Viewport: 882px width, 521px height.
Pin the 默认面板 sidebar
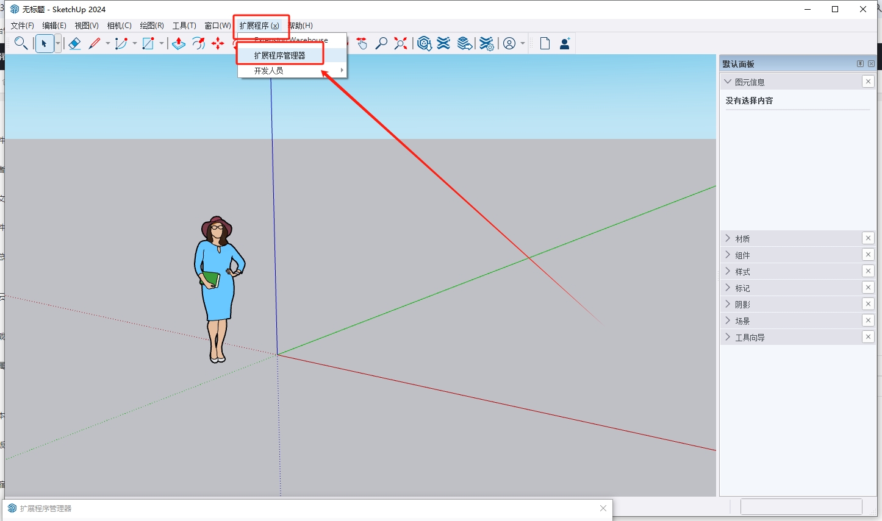860,63
